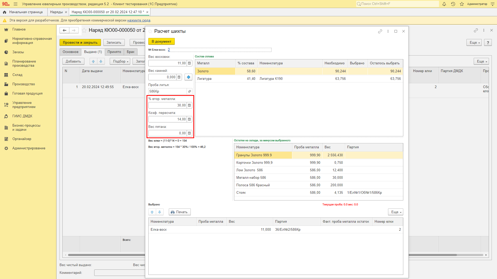Open the Заказы section
Viewport: 497px width, 279px height.
click(18, 52)
